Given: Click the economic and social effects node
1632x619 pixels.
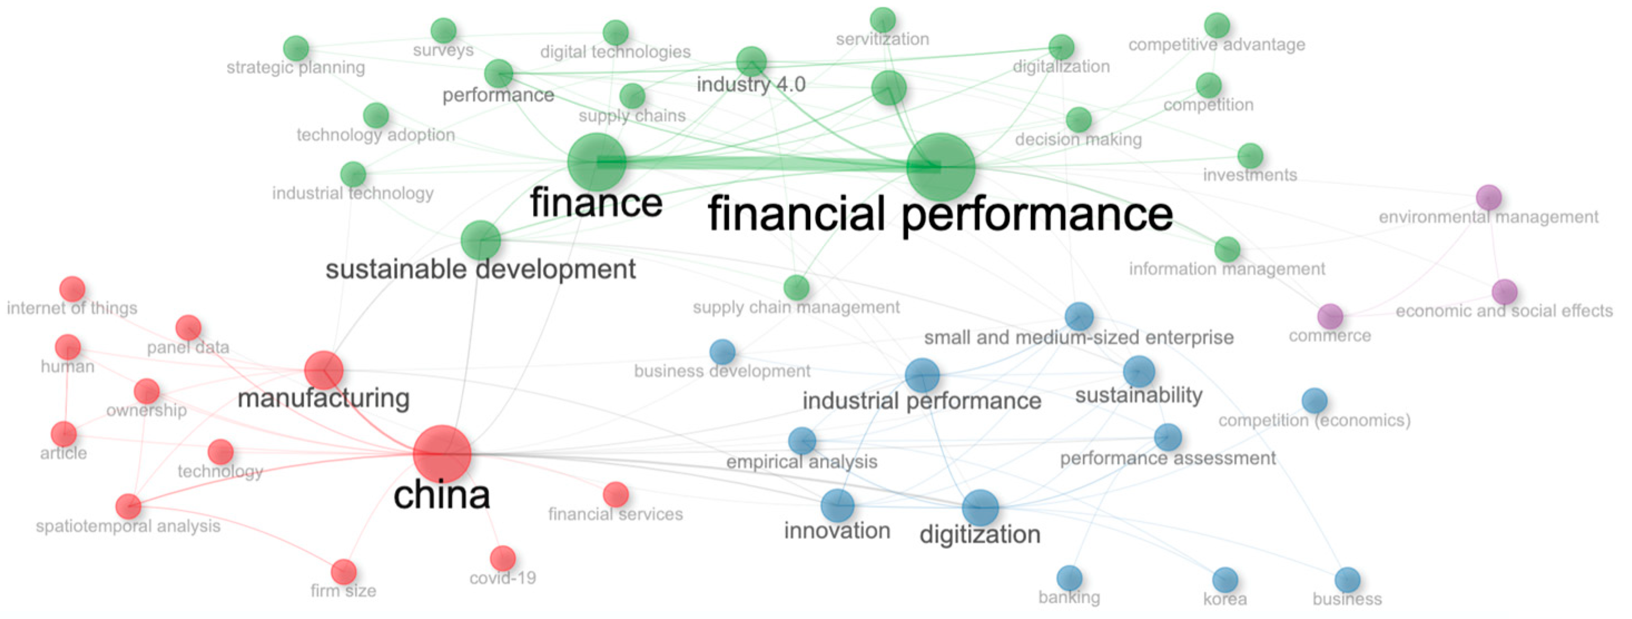Looking at the screenshot, I should coord(1504,292).
